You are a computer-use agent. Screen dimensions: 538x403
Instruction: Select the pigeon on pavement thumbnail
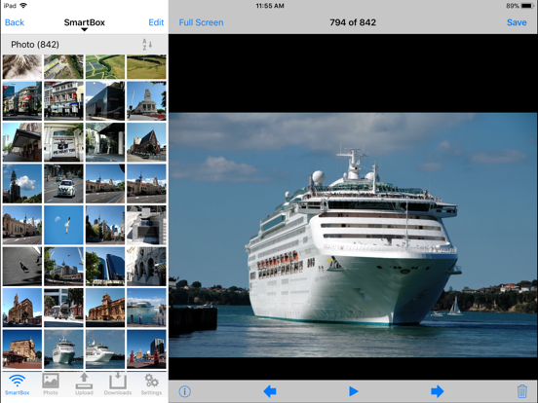coord(22,267)
